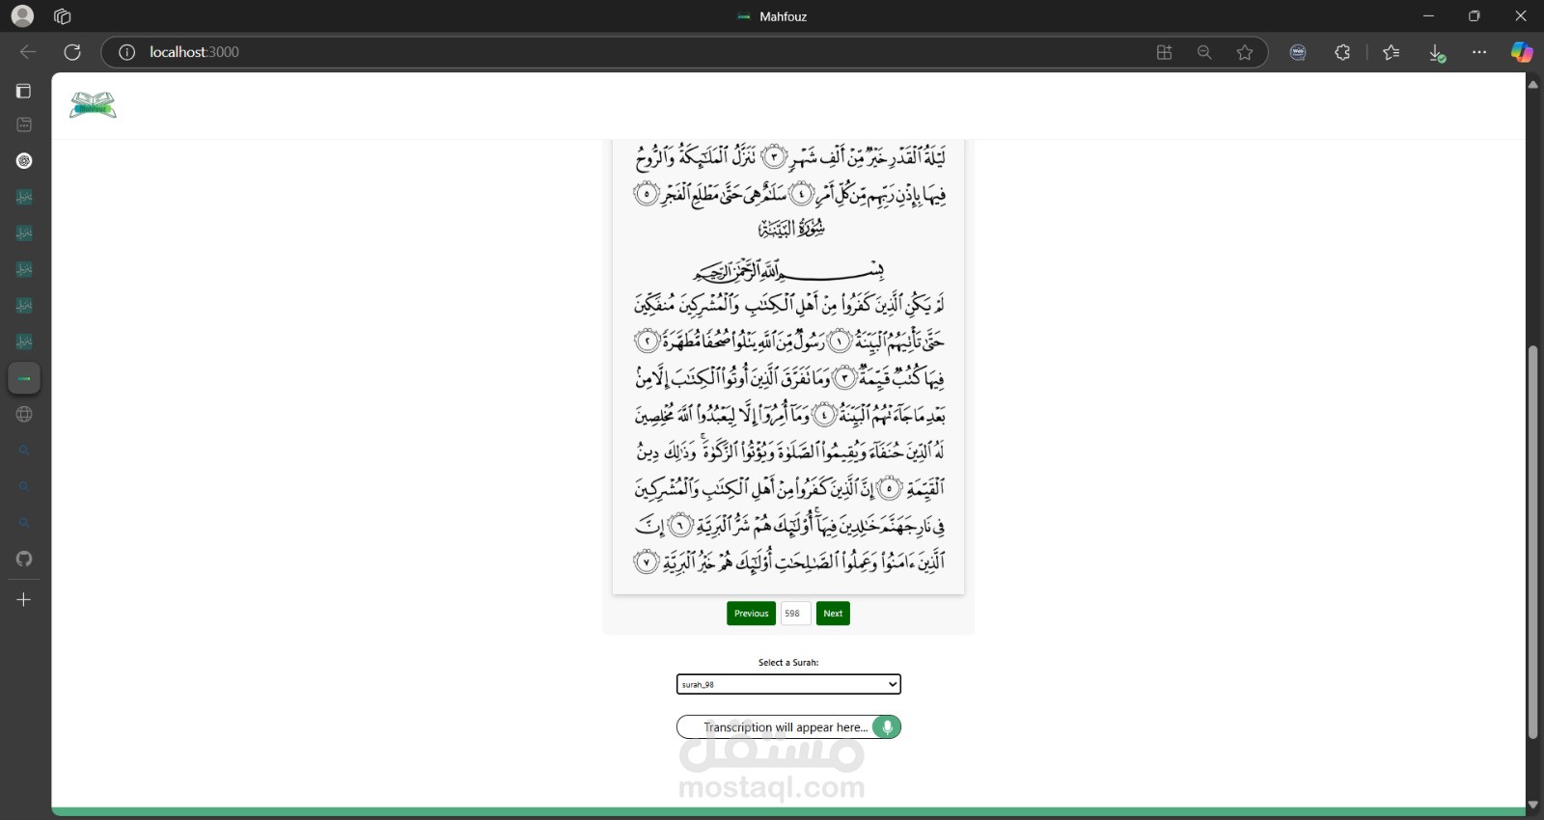Click the 'Select a Surah:' label

tap(788, 663)
